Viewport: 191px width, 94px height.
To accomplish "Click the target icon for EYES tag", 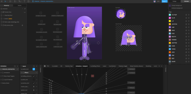I will point(189,34).
